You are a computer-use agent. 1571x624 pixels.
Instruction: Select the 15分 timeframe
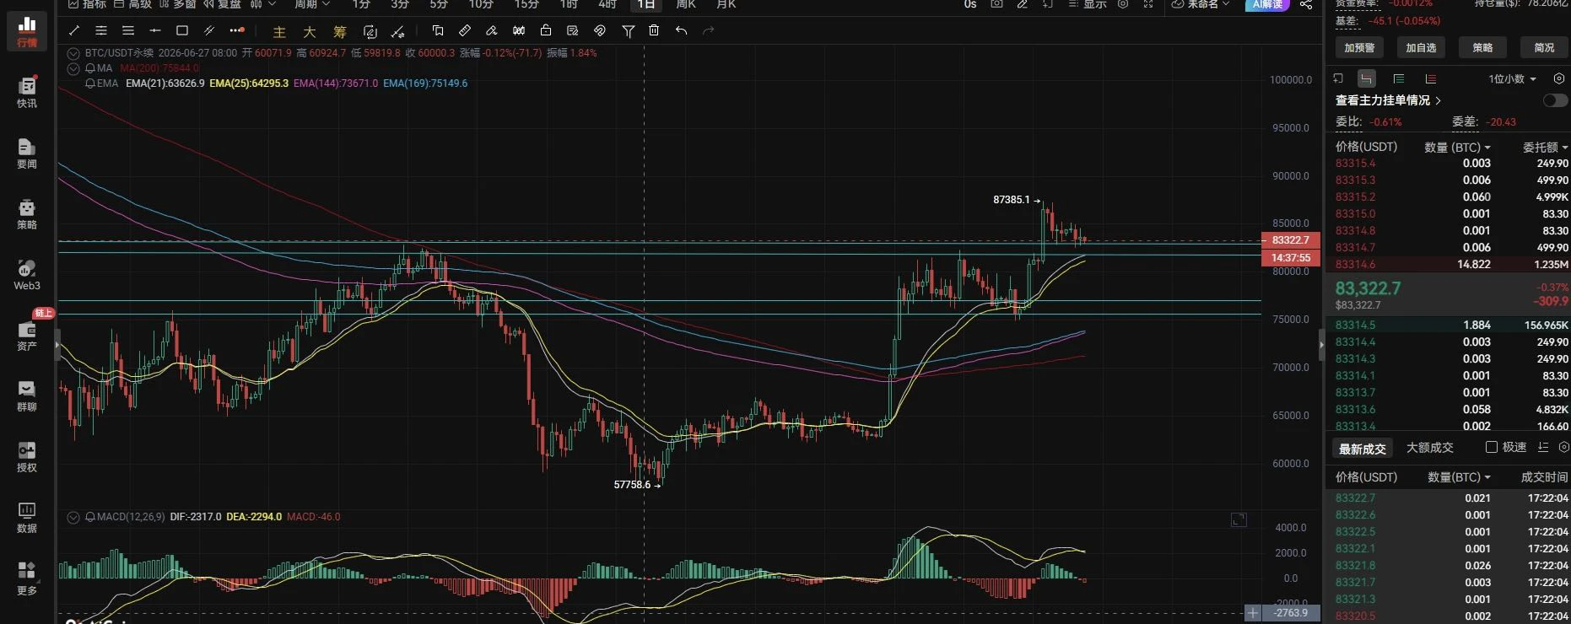526,5
